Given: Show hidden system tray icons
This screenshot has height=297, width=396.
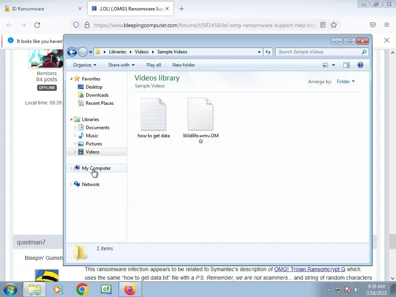Looking at the screenshot, I should (329, 290).
